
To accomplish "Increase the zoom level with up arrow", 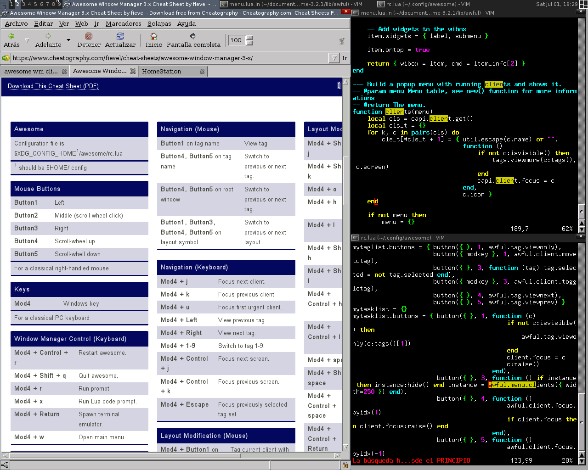I will 249,38.
